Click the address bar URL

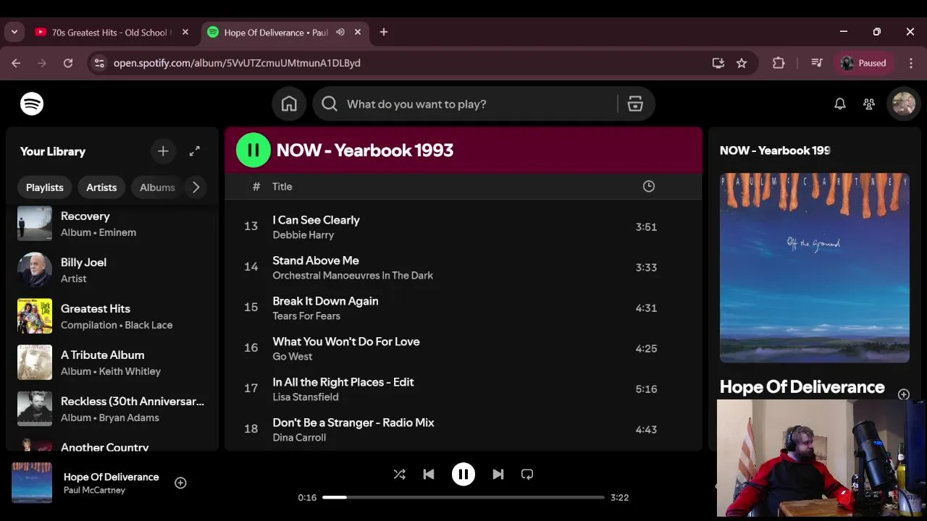click(x=237, y=63)
